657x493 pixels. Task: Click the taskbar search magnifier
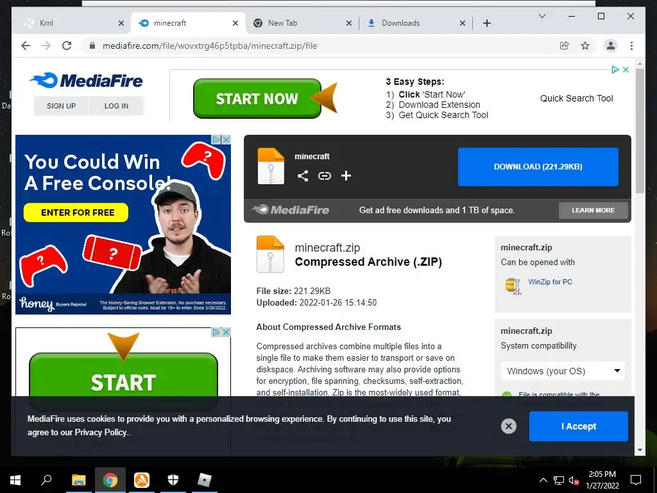pyautogui.click(x=46, y=480)
